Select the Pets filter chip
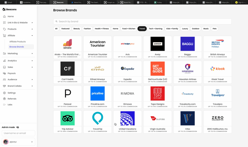The height and width of the screenshot is (147, 248). click(215, 29)
